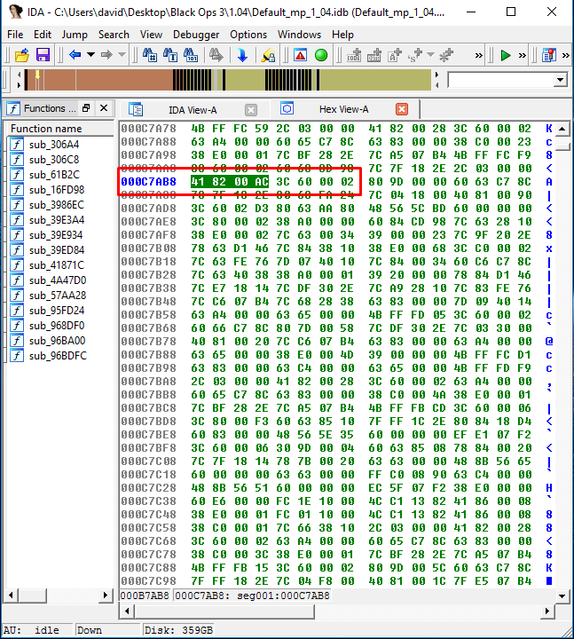Select function sub_306A4
The width and height of the screenshot is (574, 639).
(x=54, y=145)
